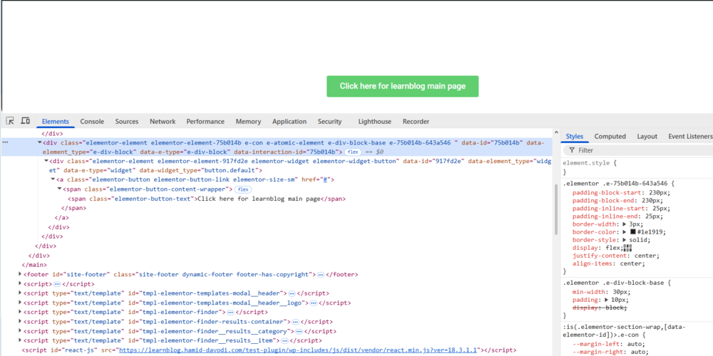Viewport: 713px width, 356px height.
Task: Edit the align-items center value
Action: 633,263
